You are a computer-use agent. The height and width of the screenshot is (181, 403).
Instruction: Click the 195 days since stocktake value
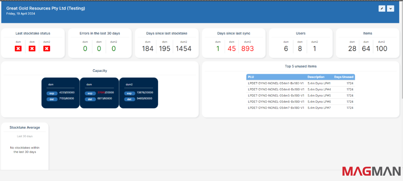coord(165,49)
